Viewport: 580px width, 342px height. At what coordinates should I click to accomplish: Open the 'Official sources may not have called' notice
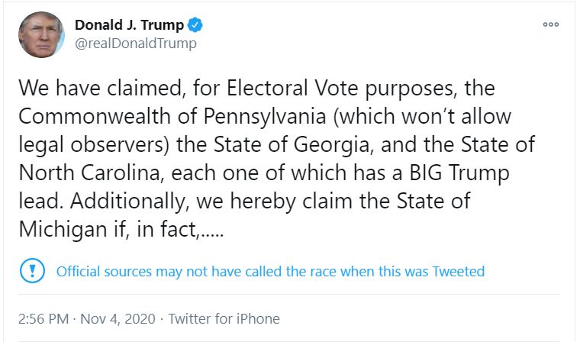(x=271, y=271)
